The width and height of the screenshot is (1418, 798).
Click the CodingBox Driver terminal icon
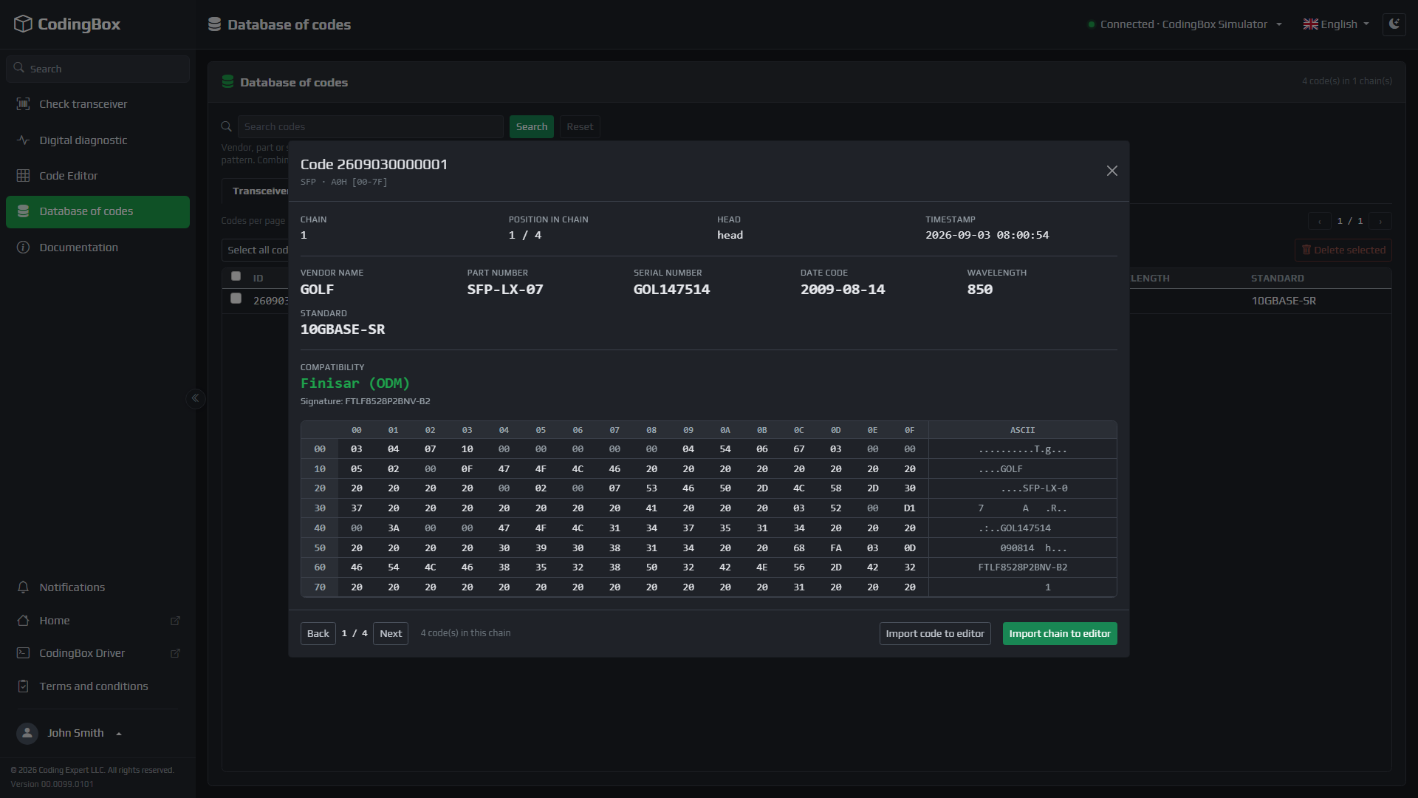[x=24, y=653]
